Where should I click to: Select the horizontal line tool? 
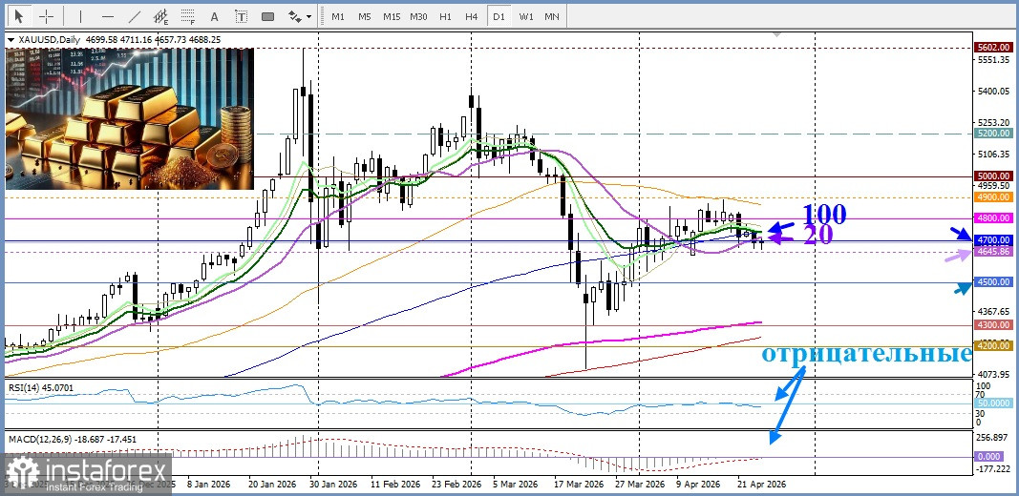pyautogui.click(x=107, y=16)
